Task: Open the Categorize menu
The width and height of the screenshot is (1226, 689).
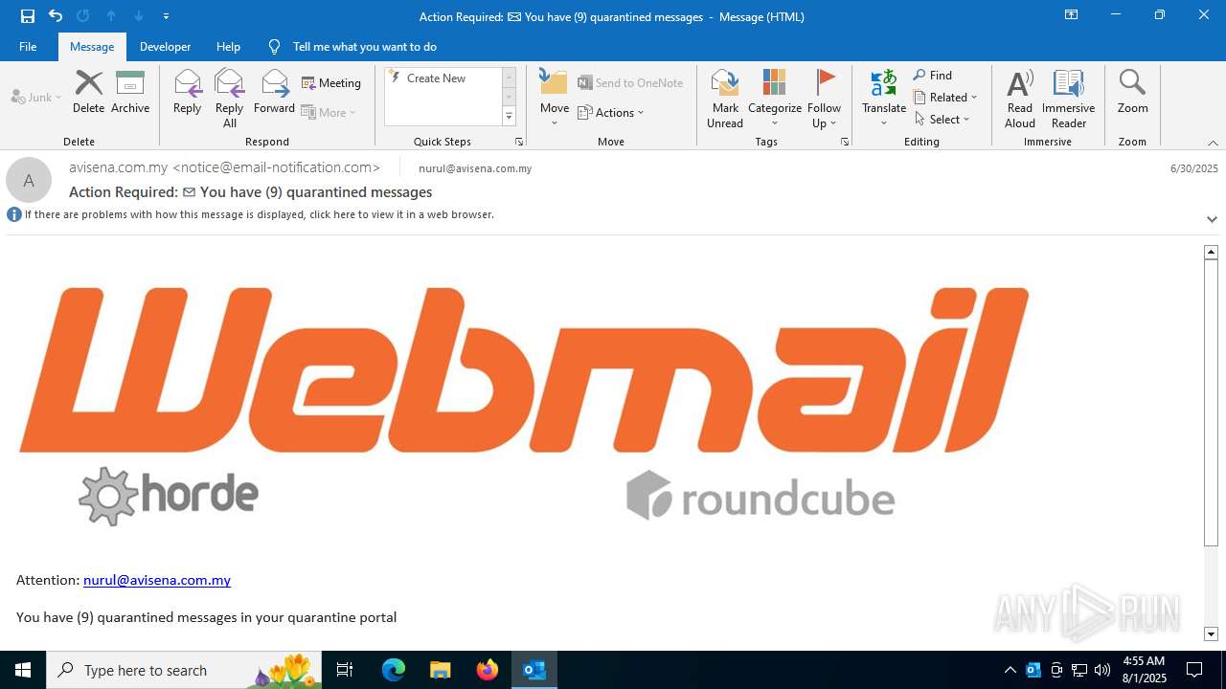Action: (775, 99)
